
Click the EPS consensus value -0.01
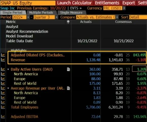click(x=118, y=55)
